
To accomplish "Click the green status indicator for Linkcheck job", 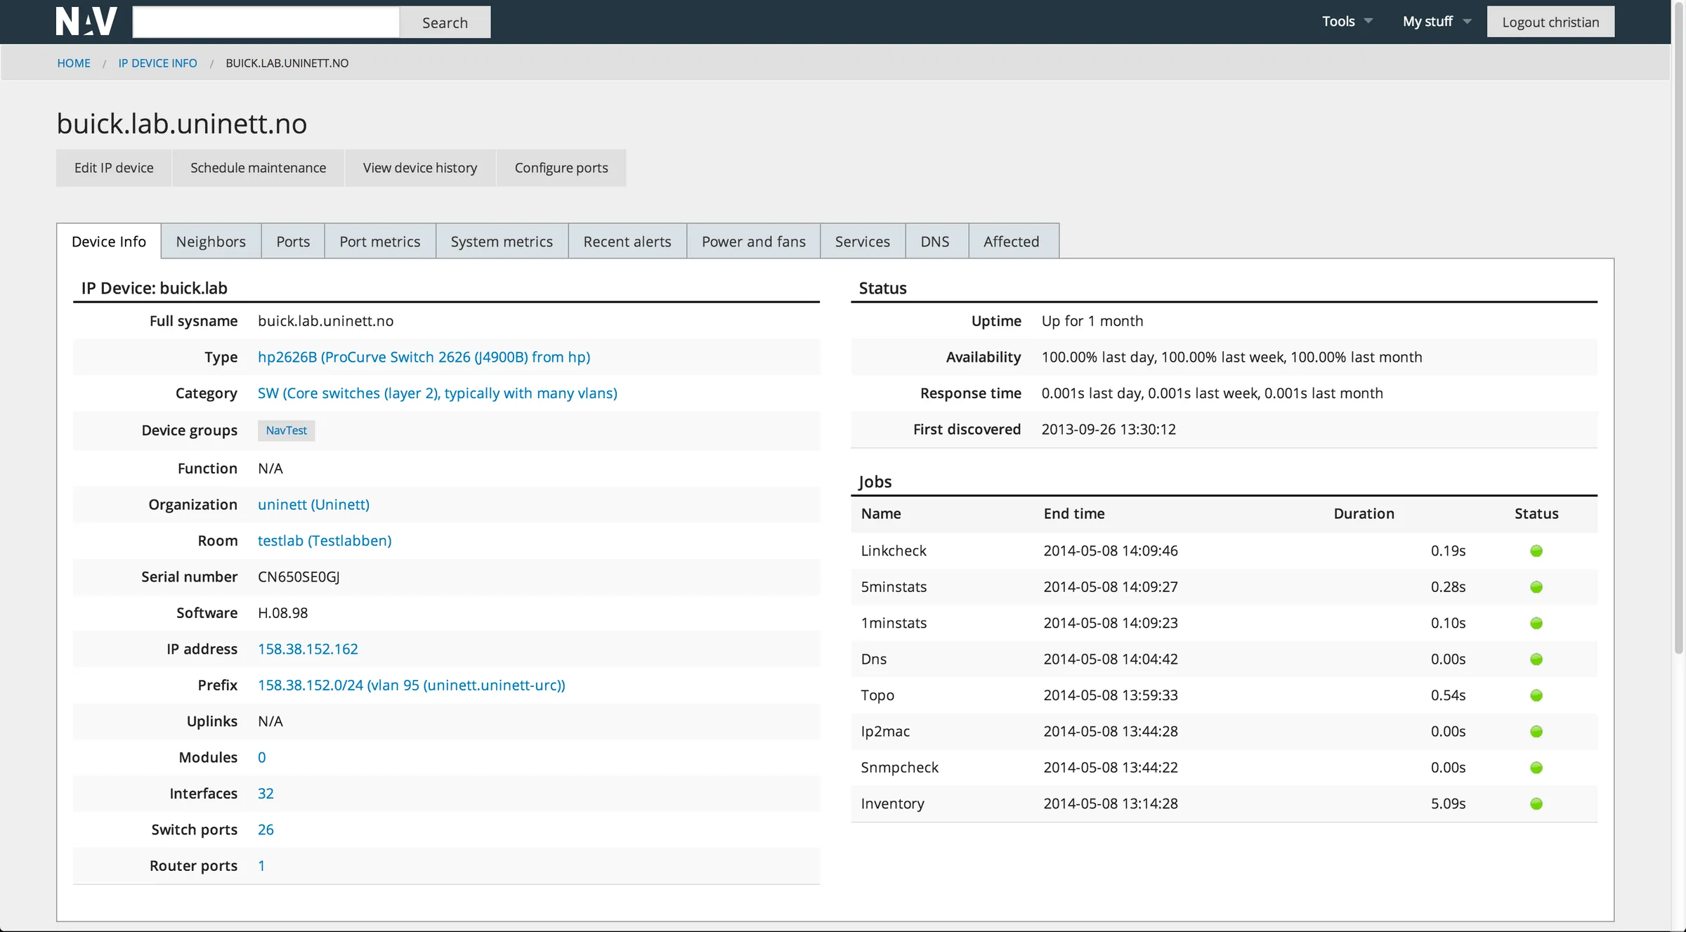I will (x=1537, y=551).
